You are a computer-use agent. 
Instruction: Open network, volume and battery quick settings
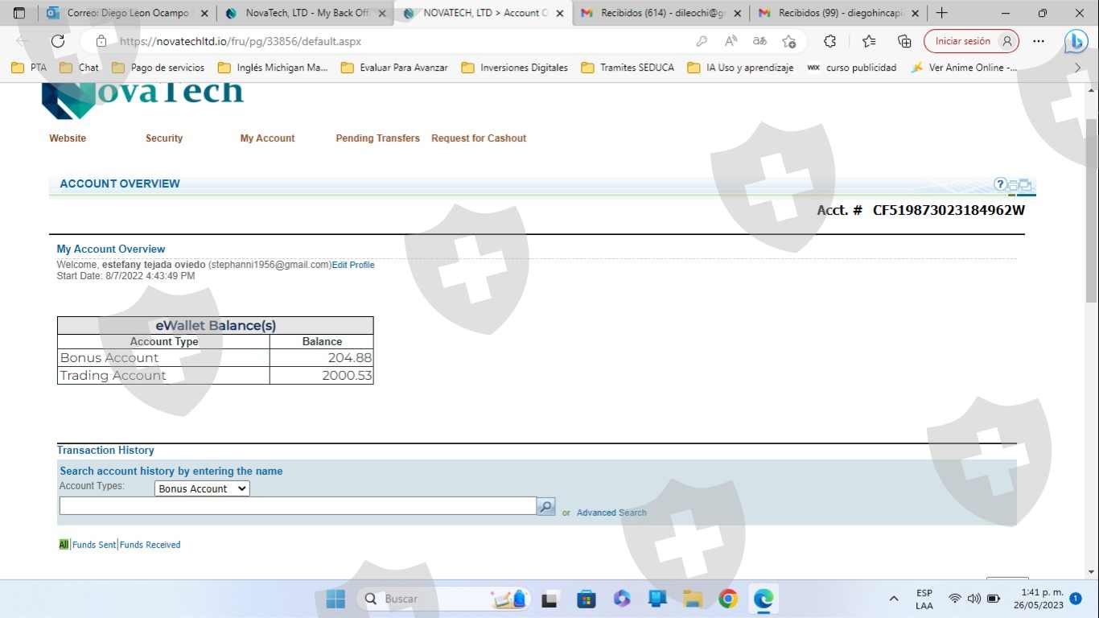pyautogui.click(x=973, y=599)
